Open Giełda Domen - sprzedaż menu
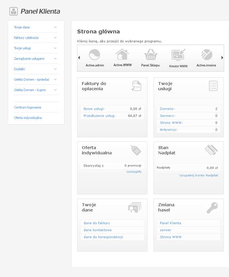Screen dimensions: 229x277 31,80
